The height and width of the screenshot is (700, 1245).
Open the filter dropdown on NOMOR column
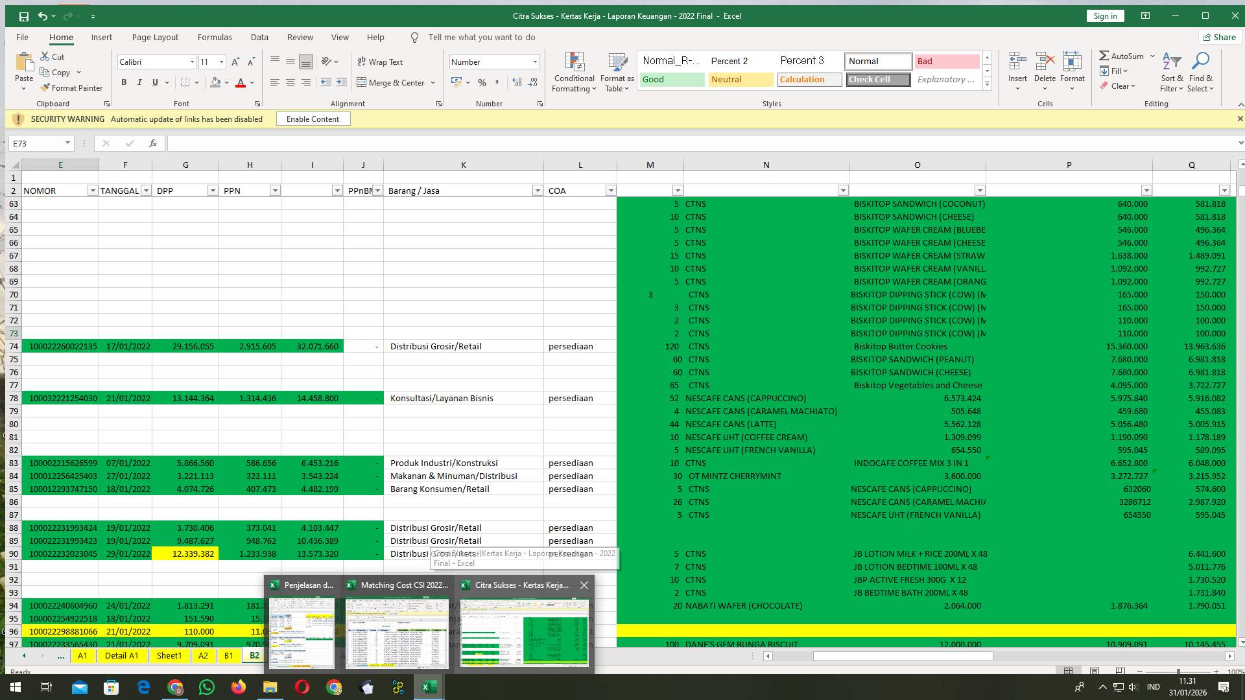tap(92, 190)
